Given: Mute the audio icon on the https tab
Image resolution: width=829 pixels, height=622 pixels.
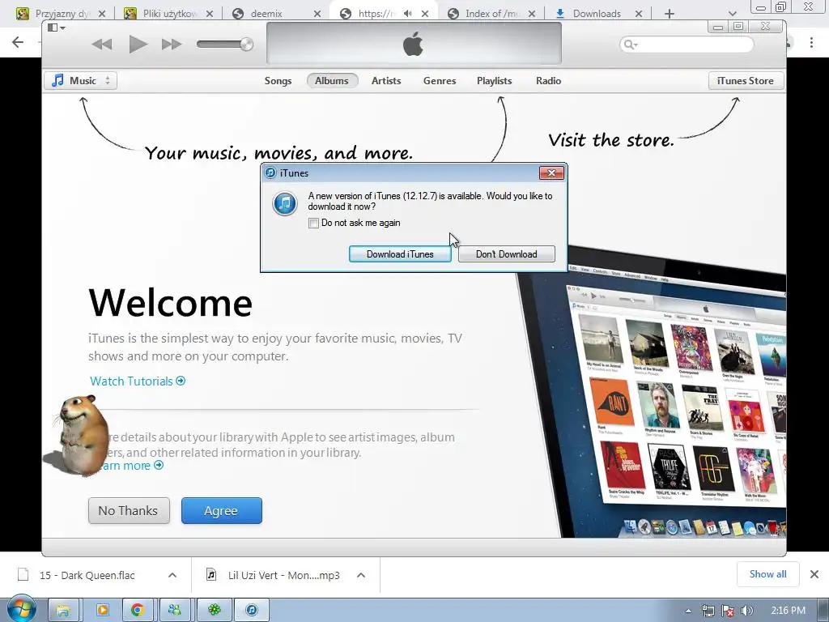Looking at the screenshot, I should click(408, 14).
